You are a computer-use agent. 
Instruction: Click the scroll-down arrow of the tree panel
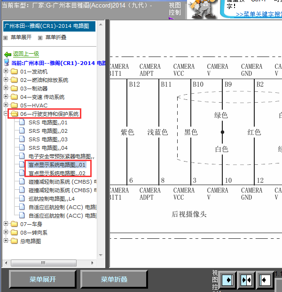(x=101, y=255)
